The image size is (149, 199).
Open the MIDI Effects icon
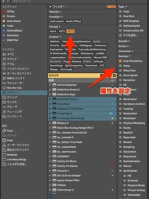point(4,78)
